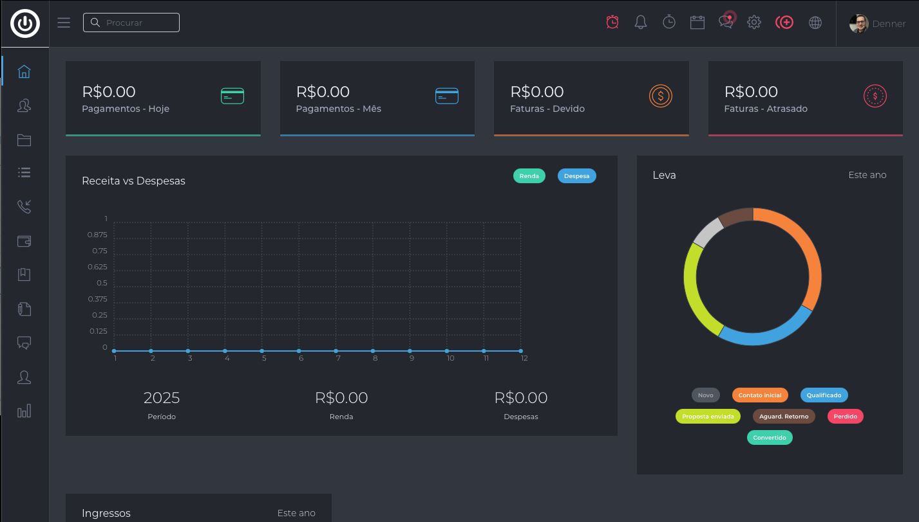Viewport: 919px width, 522px height.
Task: Expand the Este ano filter in Leva panel
Action: 867,175
